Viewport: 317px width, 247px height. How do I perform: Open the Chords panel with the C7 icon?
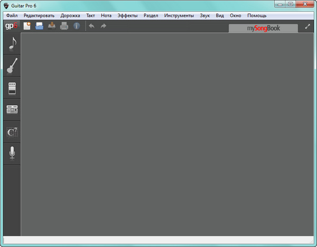pos(12,132)
